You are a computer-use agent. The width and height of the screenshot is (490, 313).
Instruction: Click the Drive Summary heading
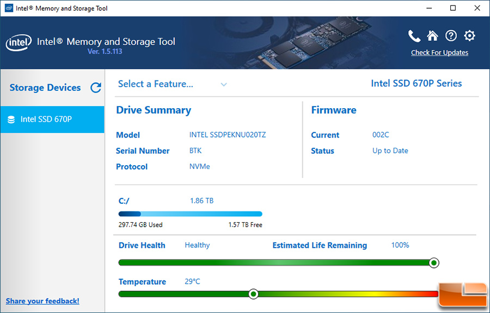(x=154, y=110)
